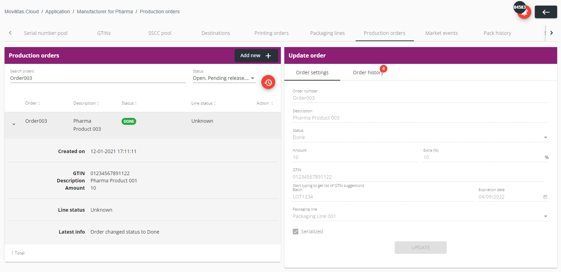Image resolution: width=561 pixels, height=272 pixels.
Task: Open the Order settings tab
Action: pos(312,73)
